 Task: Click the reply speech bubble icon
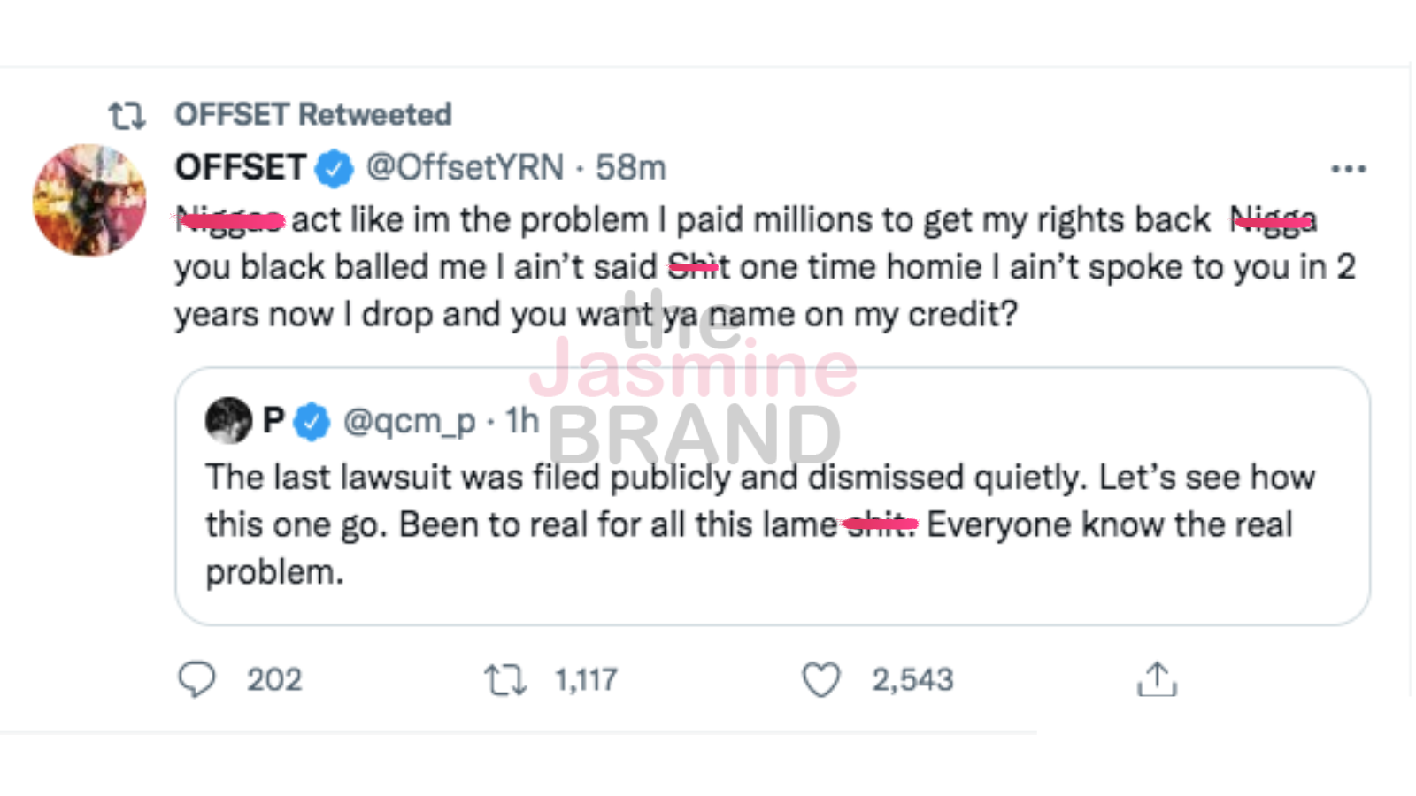(199, 679)
